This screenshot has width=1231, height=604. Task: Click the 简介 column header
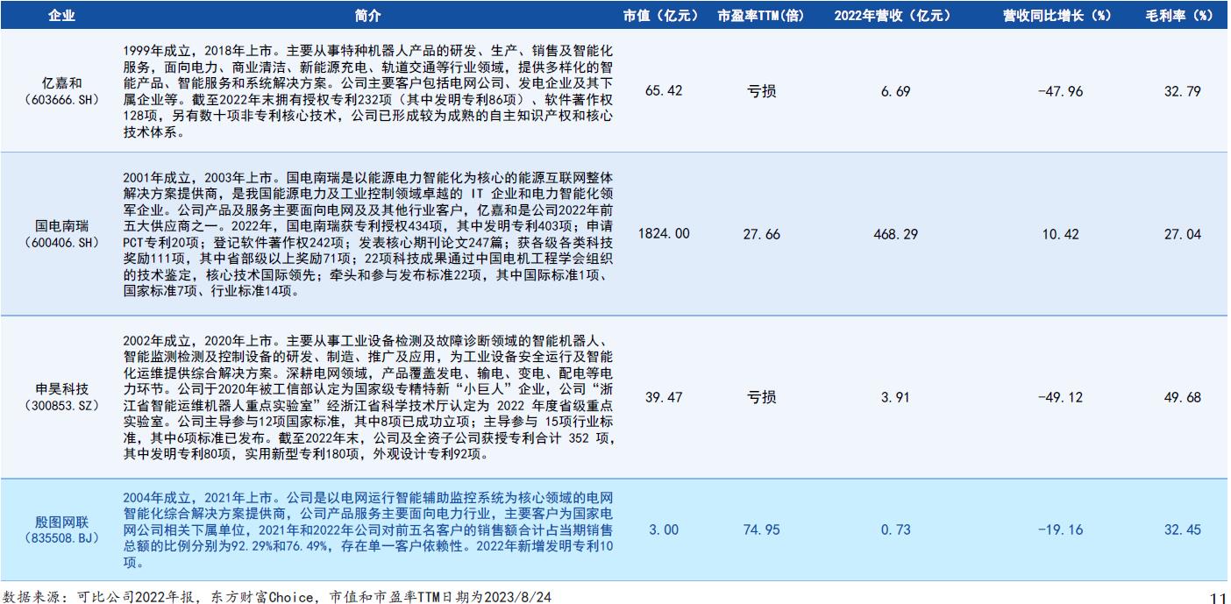click(369, 15)
